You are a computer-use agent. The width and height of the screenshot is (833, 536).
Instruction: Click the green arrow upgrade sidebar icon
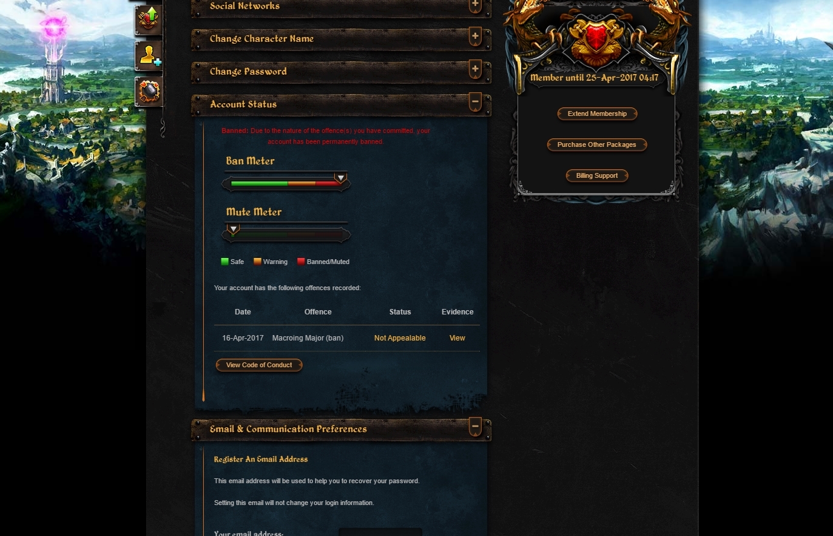[x=149, y=19]
